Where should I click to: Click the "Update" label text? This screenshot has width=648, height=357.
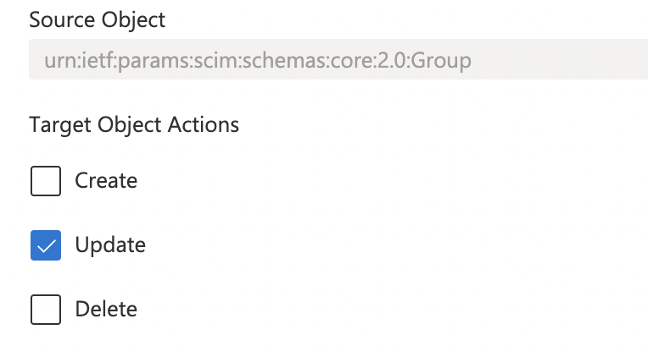[x=110, y=245]
